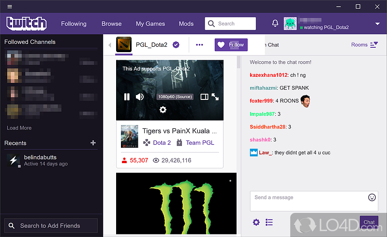Open the Dota 2 game link
Viewport: 387px width, 237px height.
tap(162, 143)
